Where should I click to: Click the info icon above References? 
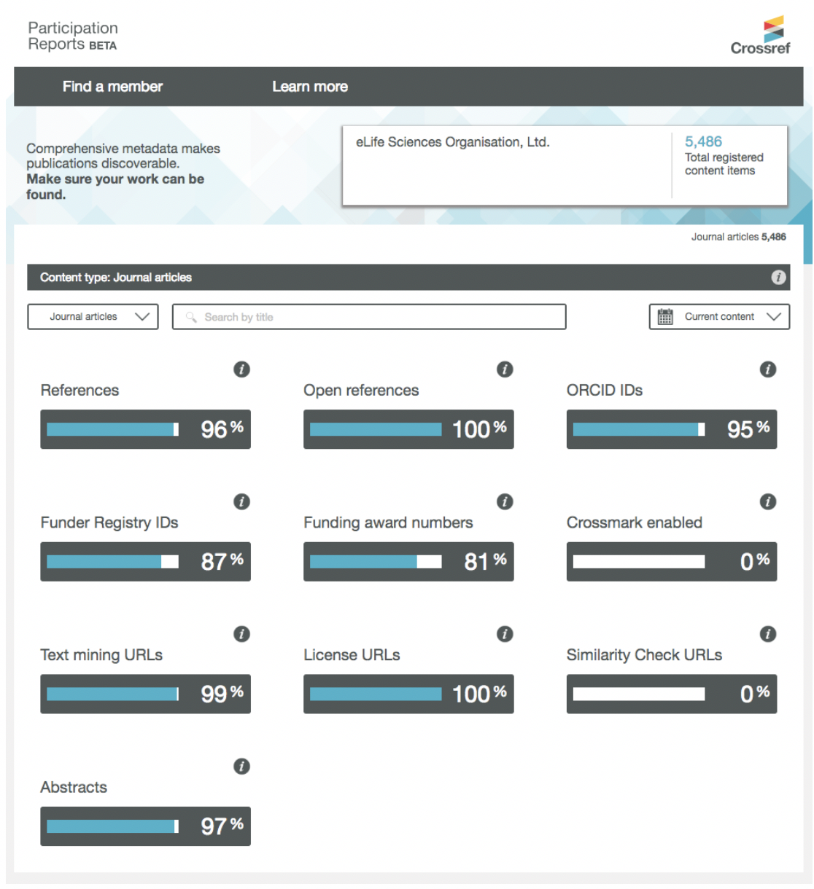point(241,369)
